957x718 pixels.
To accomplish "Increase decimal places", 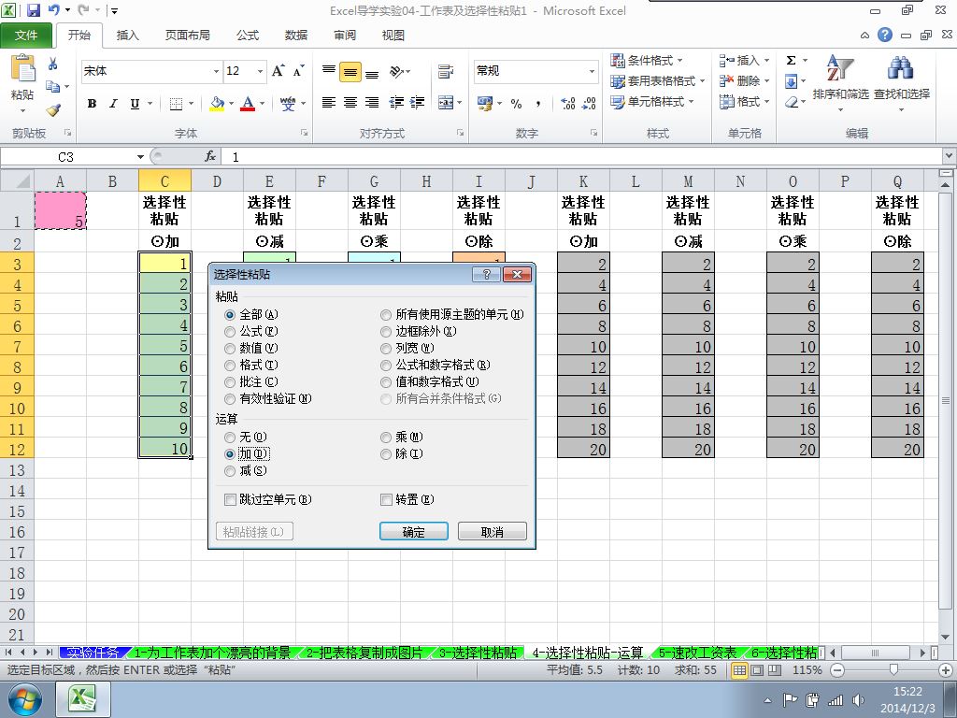I will pos(567,104).
